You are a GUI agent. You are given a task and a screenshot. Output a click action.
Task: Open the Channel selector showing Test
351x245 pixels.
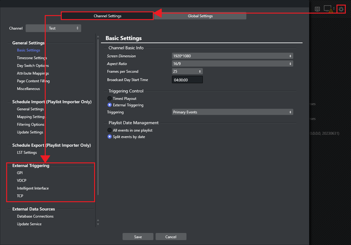click(53, 28)
